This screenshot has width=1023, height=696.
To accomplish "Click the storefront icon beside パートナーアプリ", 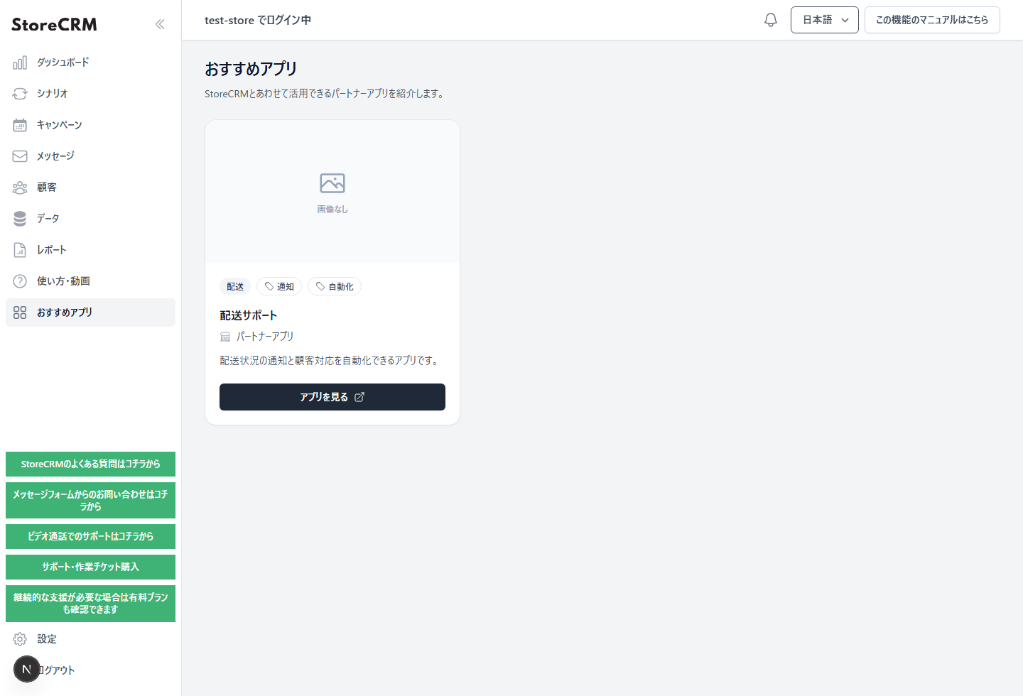I will pyautogui.click(x=225, y=337).
